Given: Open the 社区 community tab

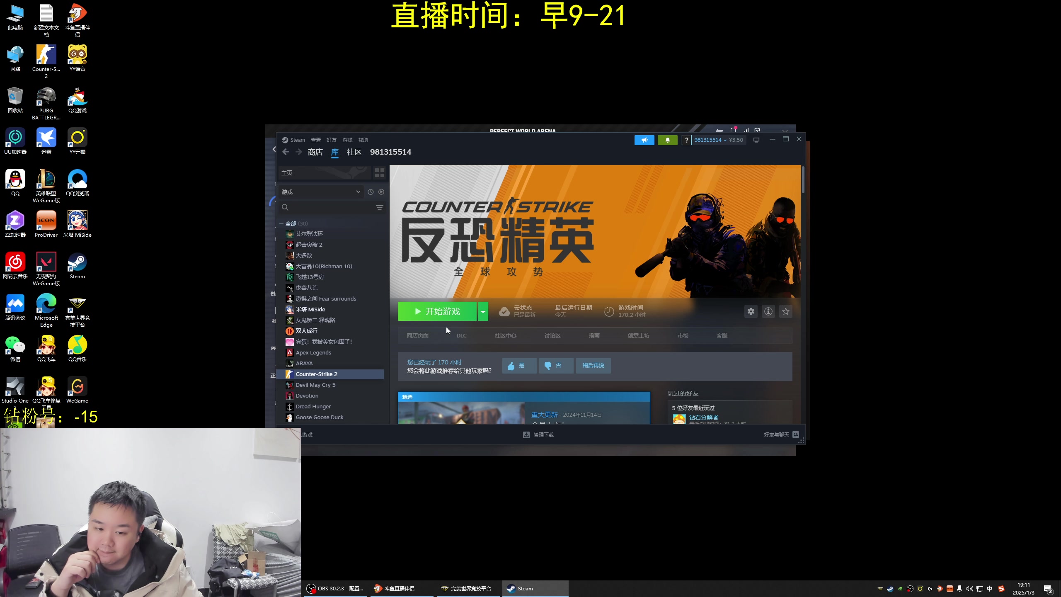Looking at the screenshot, I should click(x=354, y=152).
